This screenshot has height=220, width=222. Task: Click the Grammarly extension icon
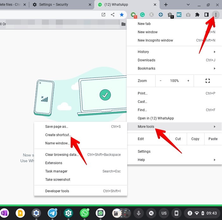[142, 15]
